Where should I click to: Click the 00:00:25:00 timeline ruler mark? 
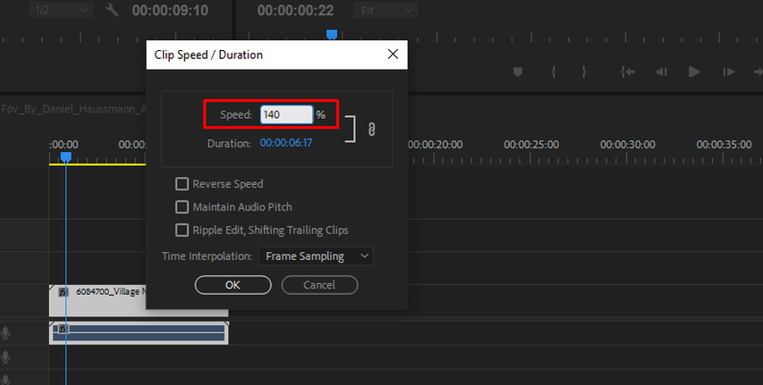(x=531, y=145)
